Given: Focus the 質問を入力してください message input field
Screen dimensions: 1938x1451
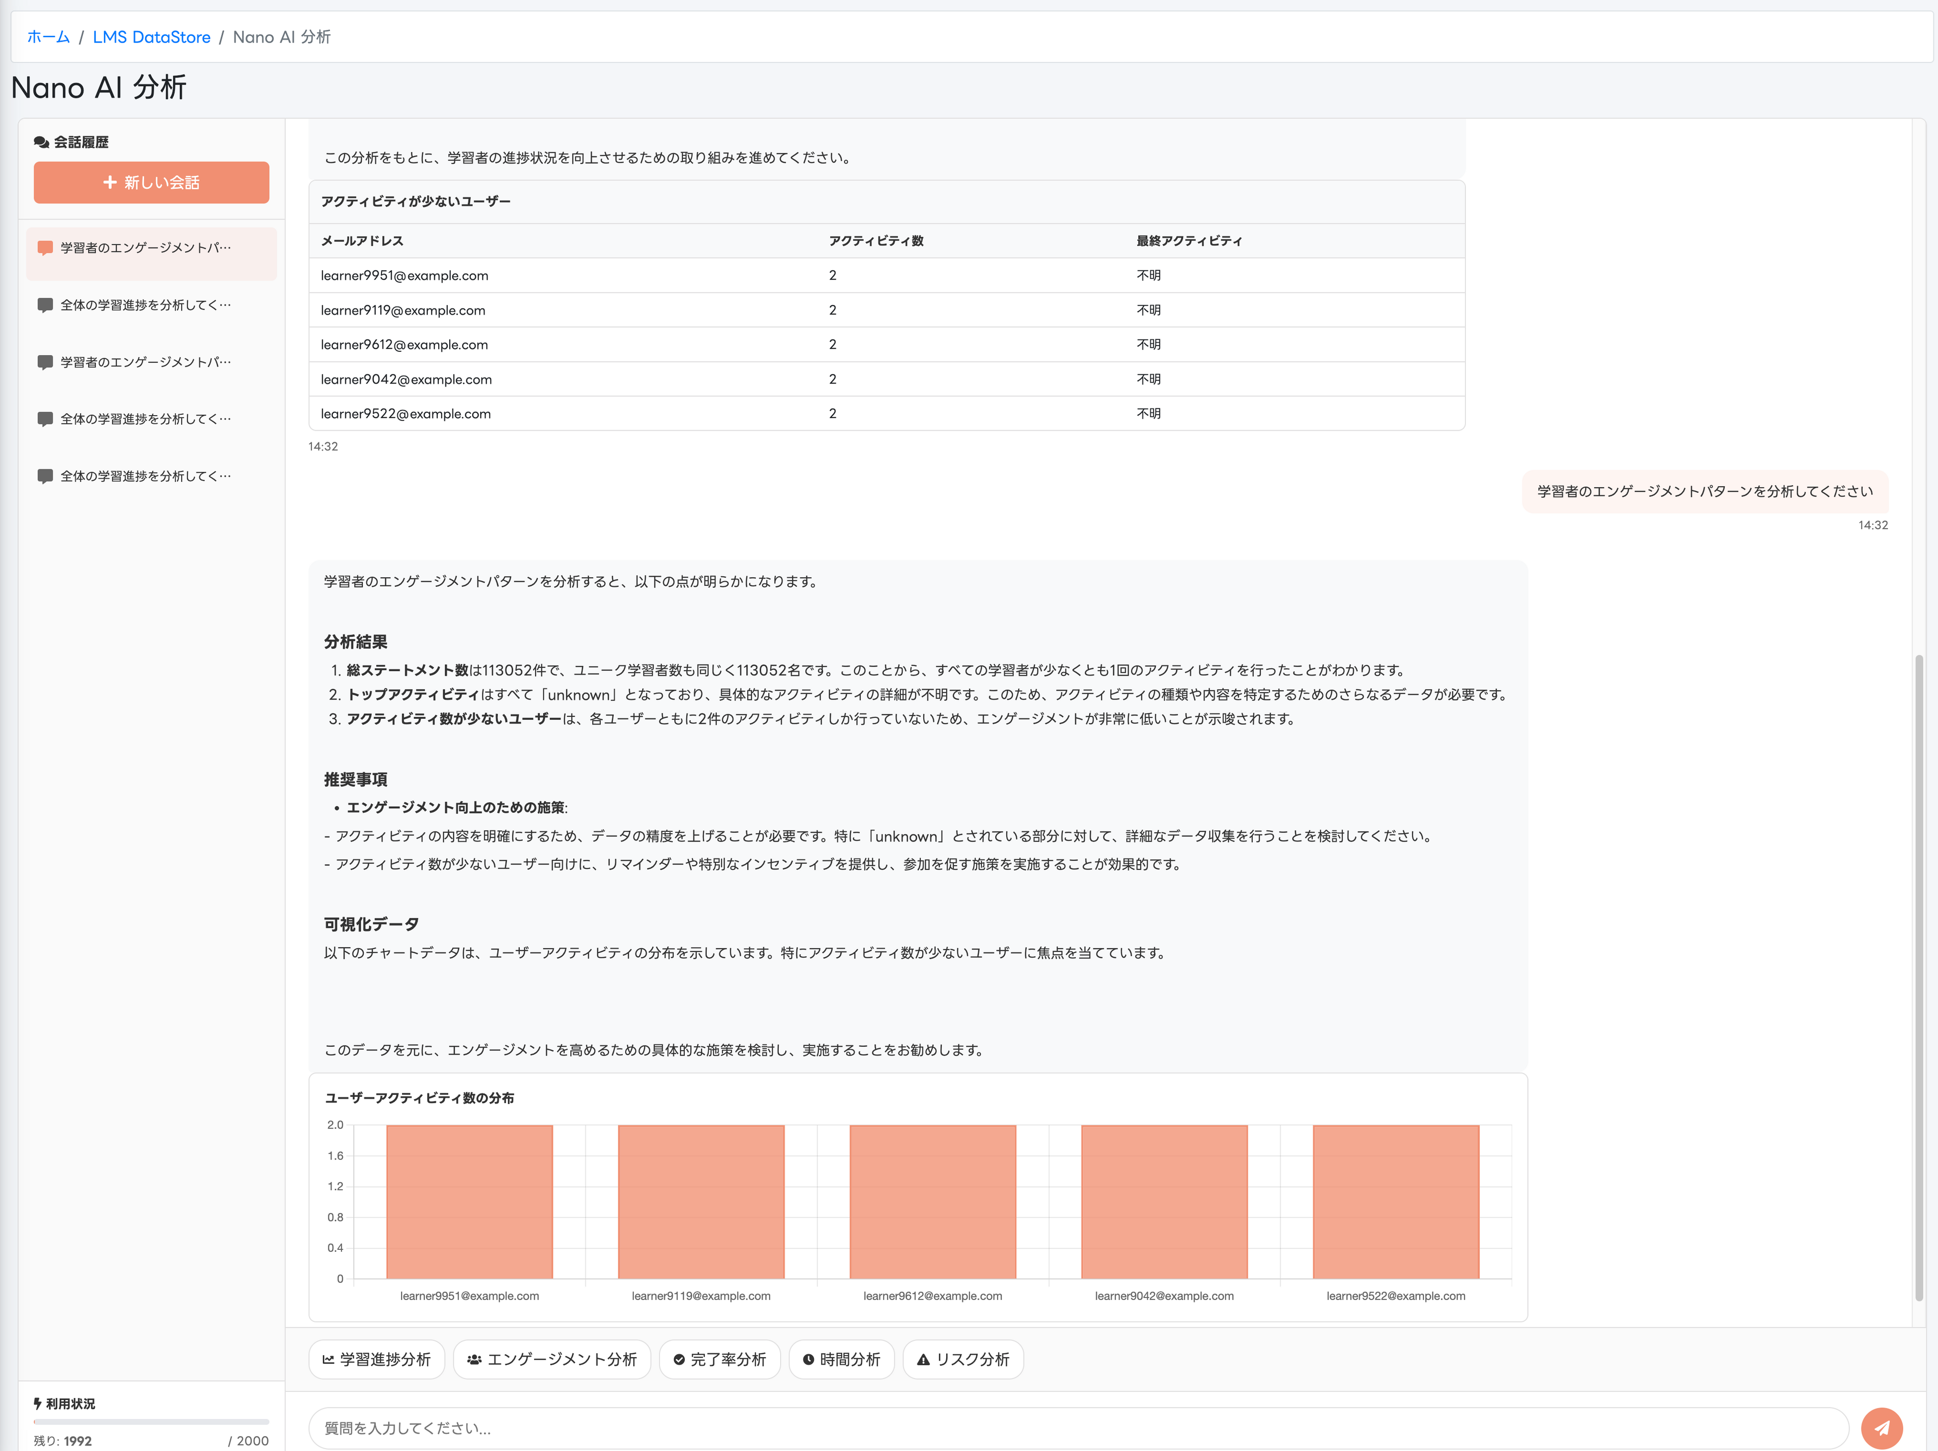Looking at the screenshot, I should [x=1078, y=1427].
